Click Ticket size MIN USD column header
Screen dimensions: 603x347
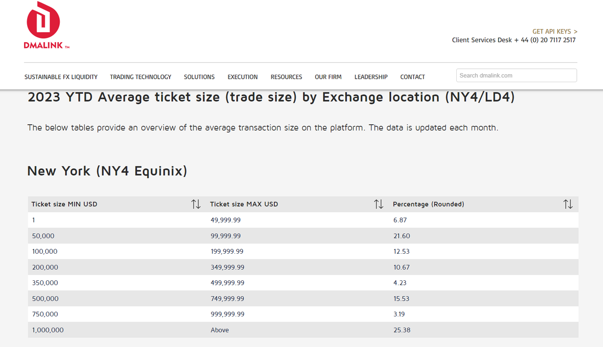point(117,204)
